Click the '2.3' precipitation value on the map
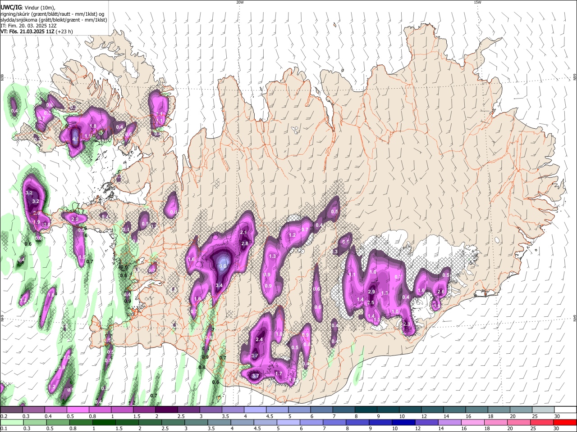Image resolution: width=577 pixels, height=432 pixels. [x=406, y=324]
